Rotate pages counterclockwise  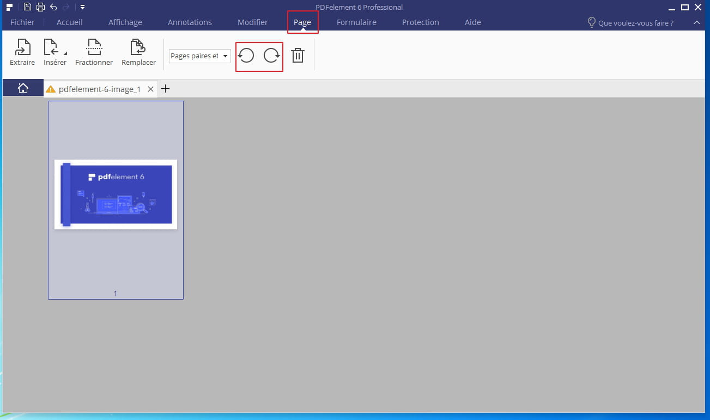point(247,56)
